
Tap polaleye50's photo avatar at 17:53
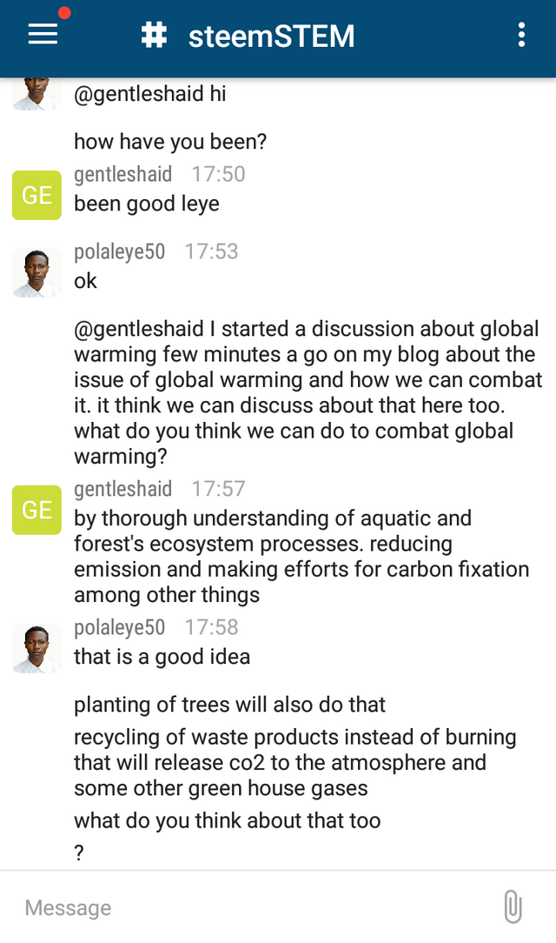pos(36,272)
